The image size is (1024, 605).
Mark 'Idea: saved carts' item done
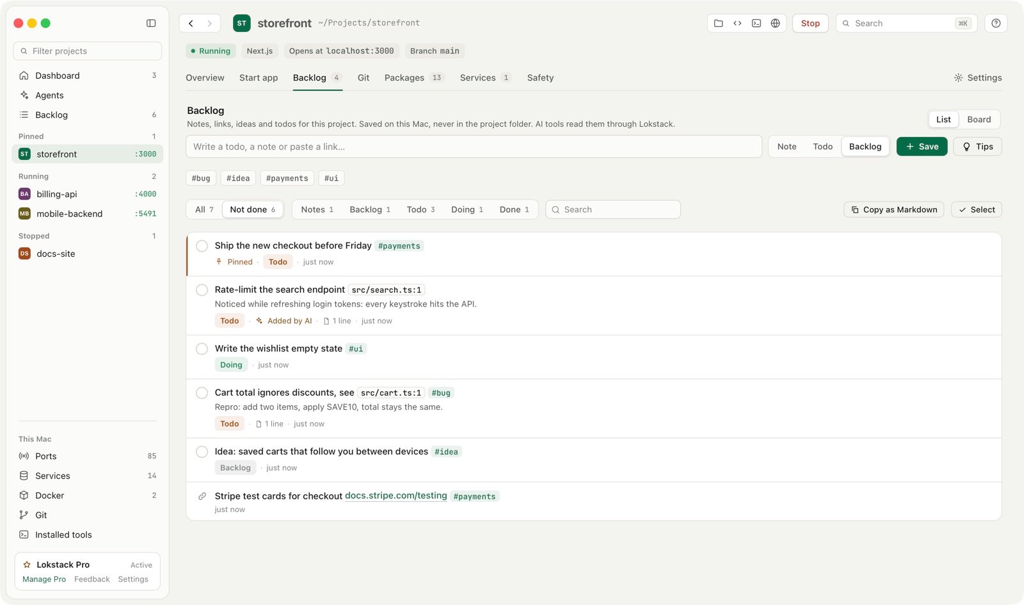(202, 452)
